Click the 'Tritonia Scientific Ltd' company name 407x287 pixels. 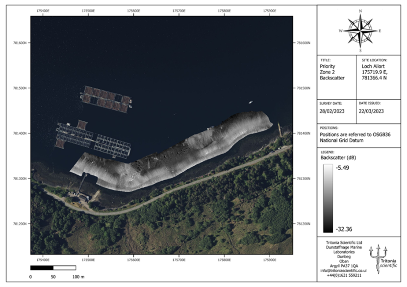tap(344, 242)
